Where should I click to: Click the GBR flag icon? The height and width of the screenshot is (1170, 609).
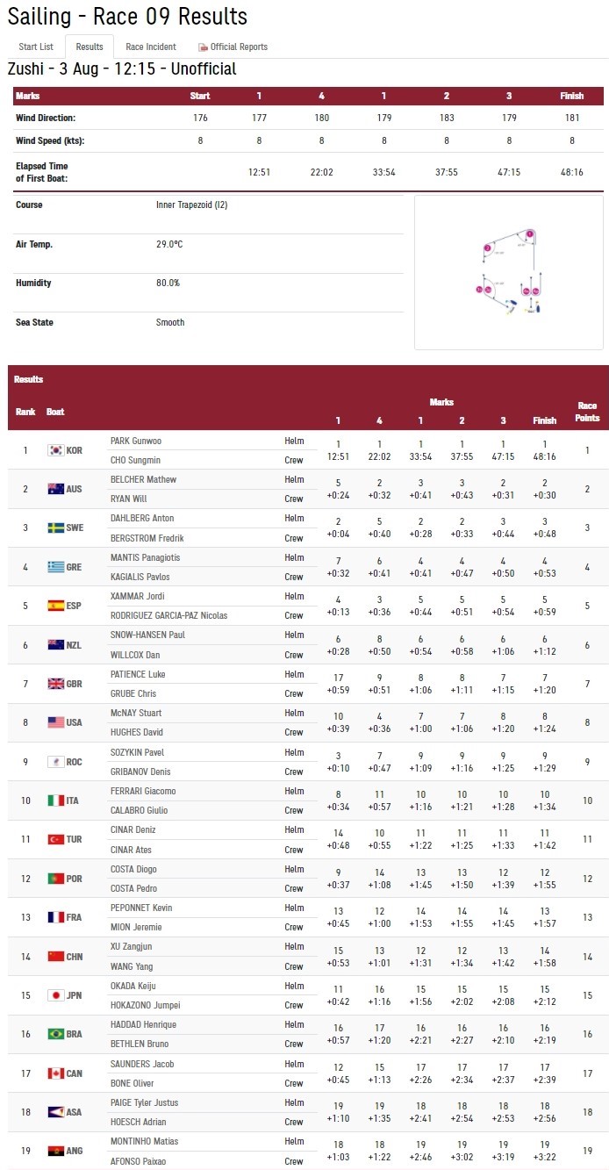coord(56,684)
